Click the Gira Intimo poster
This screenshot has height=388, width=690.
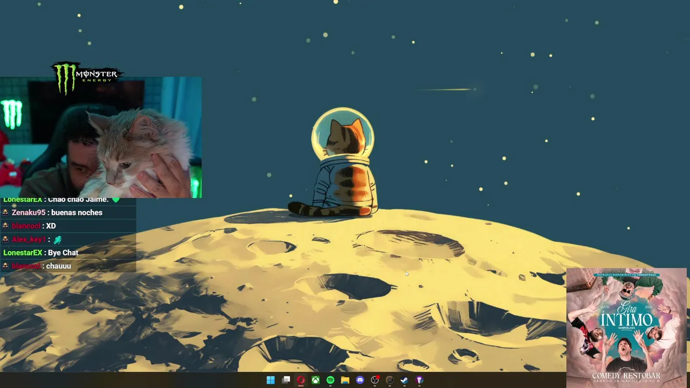[x=626, y=327]
